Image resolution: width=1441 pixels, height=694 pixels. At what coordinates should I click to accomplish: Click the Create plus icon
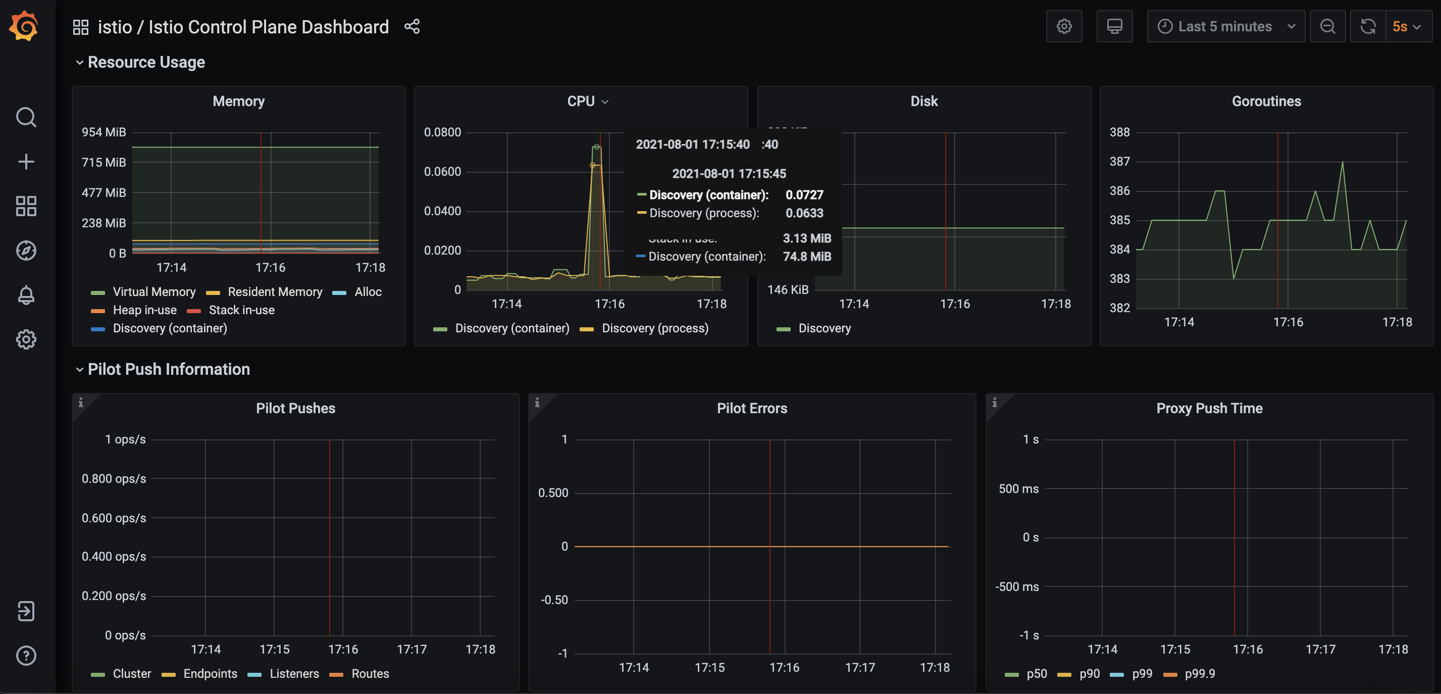point(26,162)
